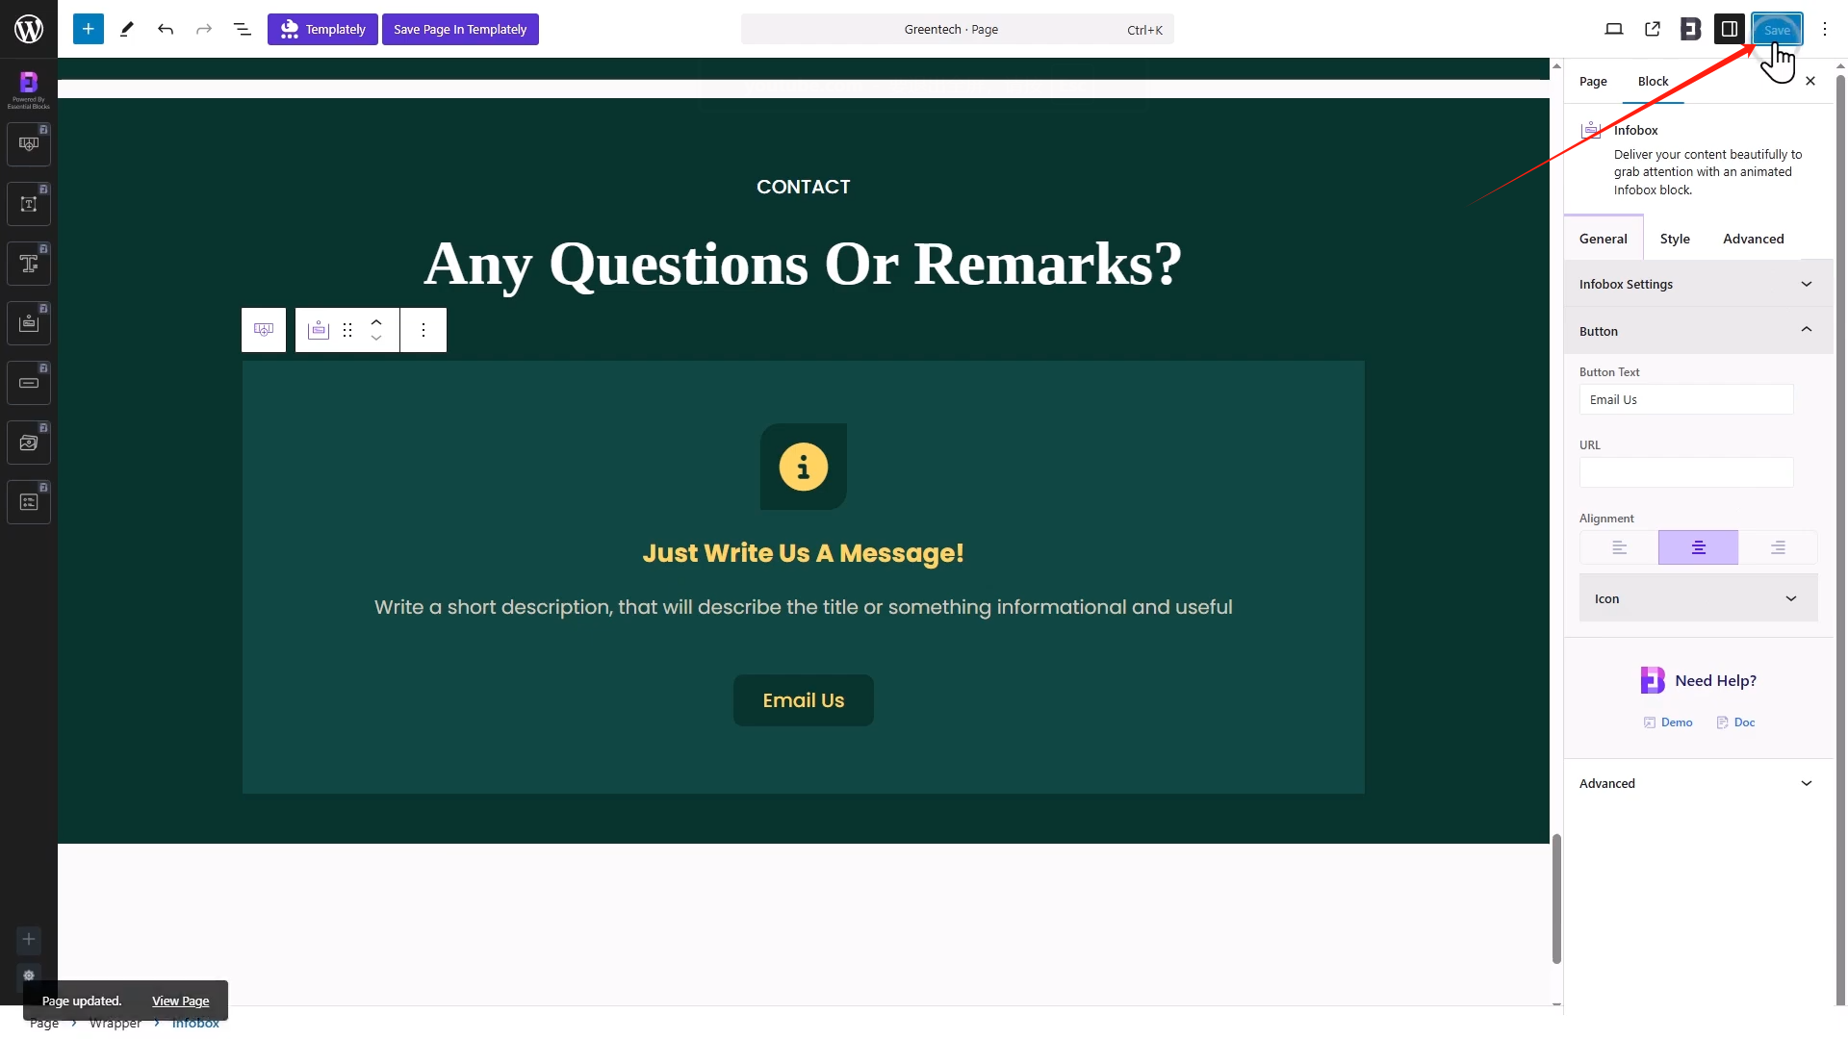Click the drag handle in block toolbar
The height and width of the screenshot is (1039, 1848).
347,330
